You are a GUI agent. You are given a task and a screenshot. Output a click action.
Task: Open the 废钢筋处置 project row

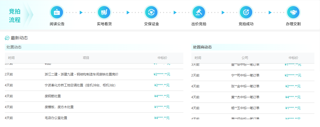coord(53,96)
